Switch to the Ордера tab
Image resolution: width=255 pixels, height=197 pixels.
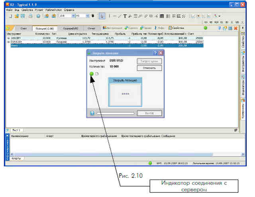[71, 28]
